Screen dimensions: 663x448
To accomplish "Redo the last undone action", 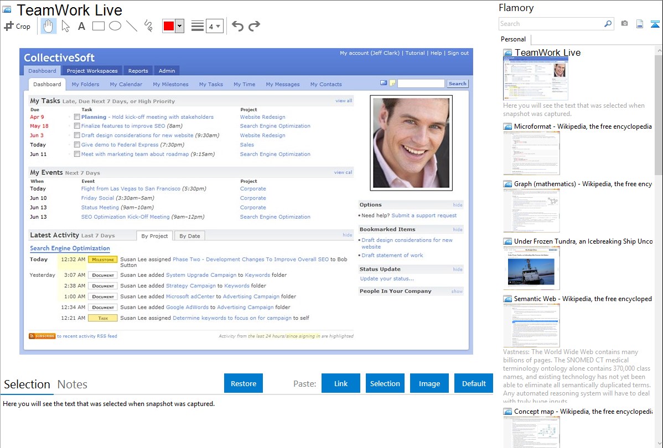I will pos(254,26).
